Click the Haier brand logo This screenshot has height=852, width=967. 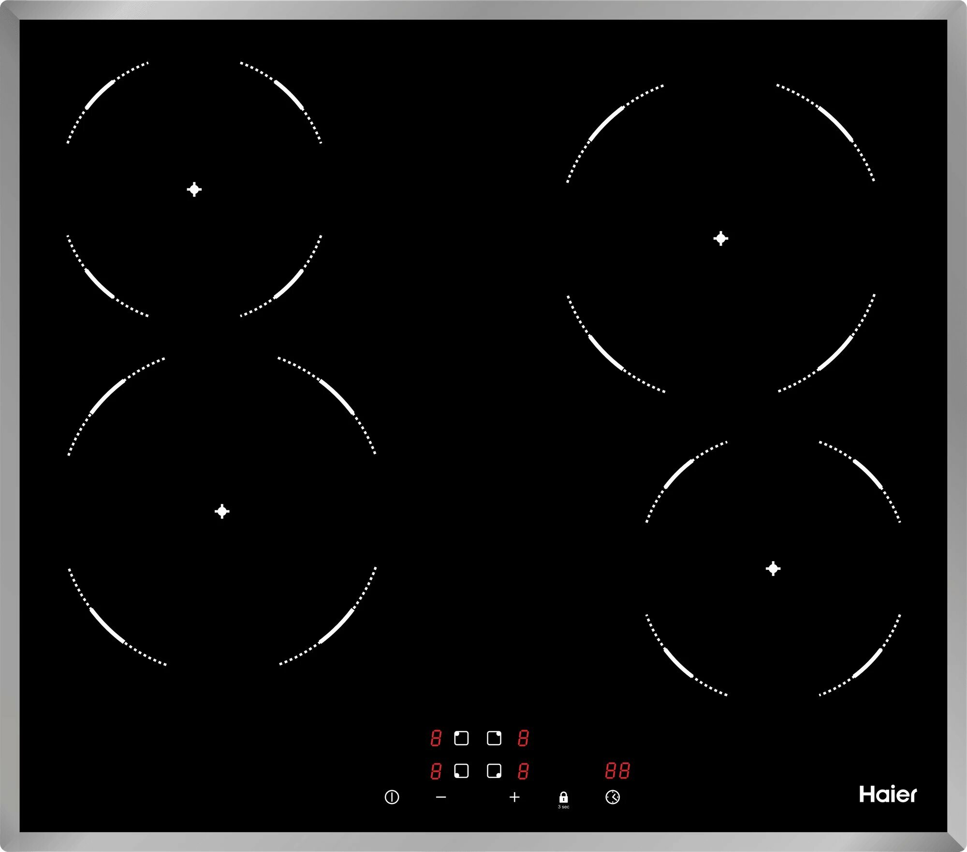click(887, 794)
